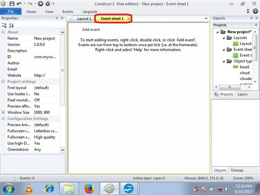Click the Fullscreen quality High quality value
Viewport: 260px width, 195px height.
[46, 137]
